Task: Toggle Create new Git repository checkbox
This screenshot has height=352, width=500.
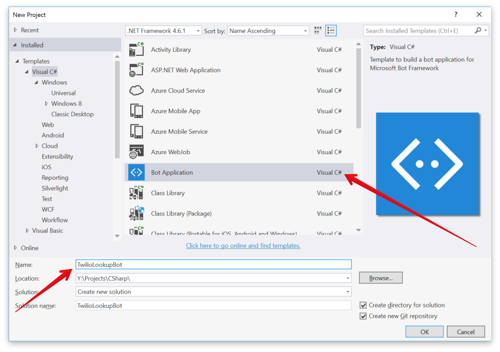Action: click(x=363, y=316)
